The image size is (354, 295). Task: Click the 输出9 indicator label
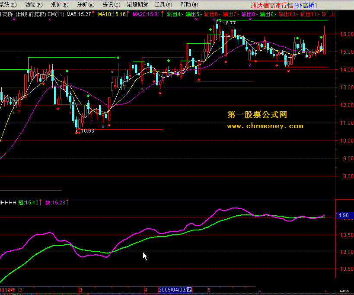[x=268, y=14]
